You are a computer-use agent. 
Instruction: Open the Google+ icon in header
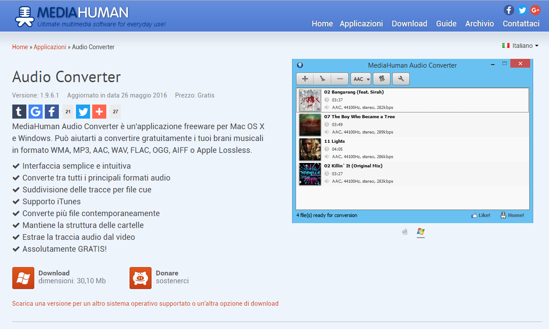click(535, 10)
